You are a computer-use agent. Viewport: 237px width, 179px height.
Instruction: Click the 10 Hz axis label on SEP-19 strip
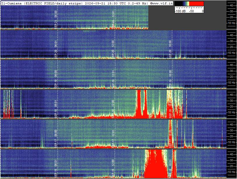pyautogui.click(x=231, y=83)
